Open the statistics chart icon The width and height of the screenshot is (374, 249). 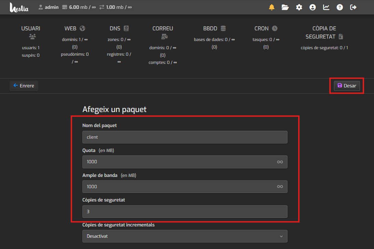(x=326, y=7)
